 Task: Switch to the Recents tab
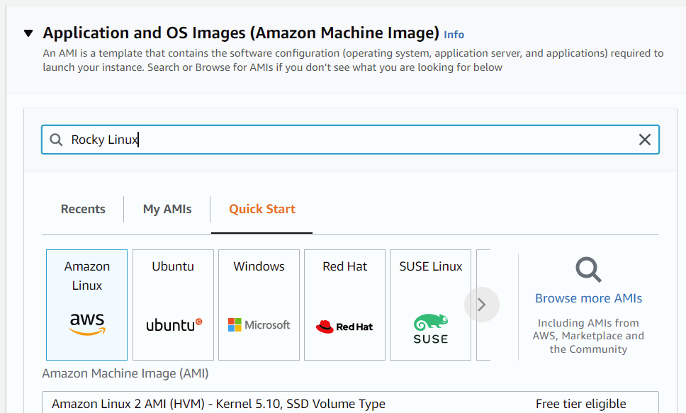[83, 209]
